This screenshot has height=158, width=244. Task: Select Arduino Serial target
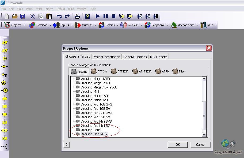[x=91, y=130]
